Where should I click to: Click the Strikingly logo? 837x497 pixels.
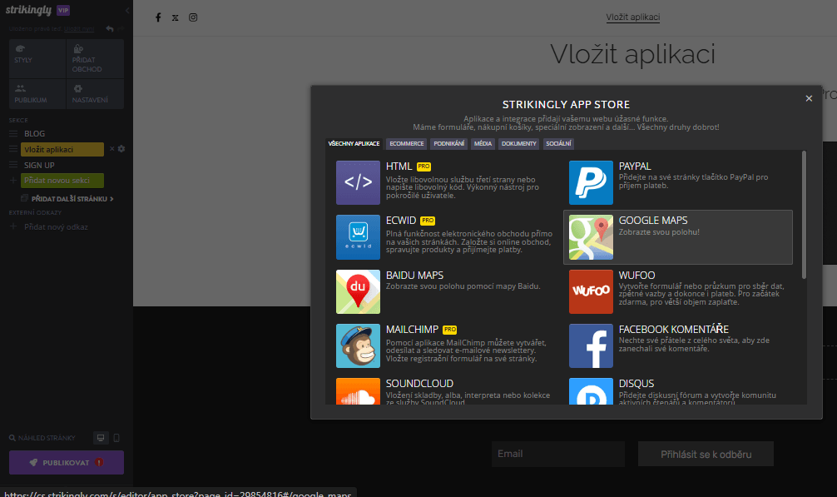pos(28,10)
